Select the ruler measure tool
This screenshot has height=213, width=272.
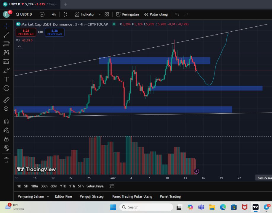pos(7,100)
